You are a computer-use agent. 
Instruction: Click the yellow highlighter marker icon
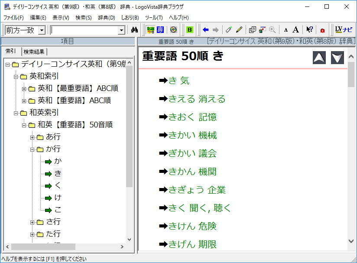[239, 30]
